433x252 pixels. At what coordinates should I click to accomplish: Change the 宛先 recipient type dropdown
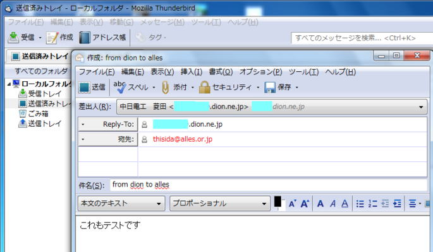pyautogui.click(x=107, y=139)
